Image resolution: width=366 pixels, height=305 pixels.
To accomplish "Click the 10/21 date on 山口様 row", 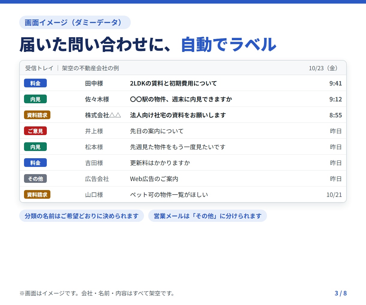I will 334,195.
